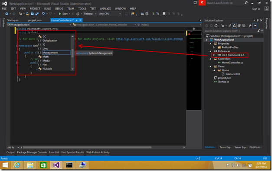Click the New Project toolbar icon
272x171 pixels.
pos(20,14)
